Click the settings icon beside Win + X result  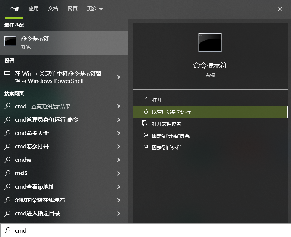pyautogui.click(x=7, y=73)
